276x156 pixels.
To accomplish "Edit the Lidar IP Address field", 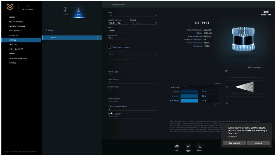I will [x=117, y=23].
